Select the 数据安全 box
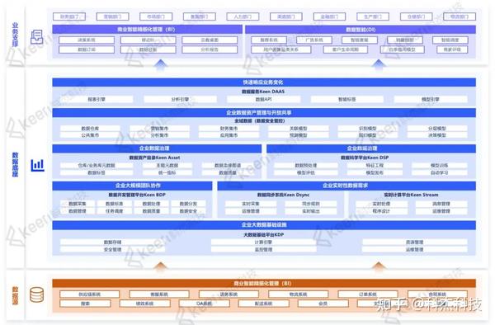495x325 pixels. pos(188,211)
